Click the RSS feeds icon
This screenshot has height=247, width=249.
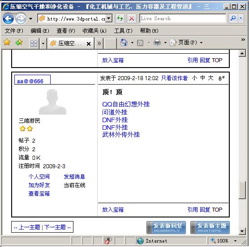(x=140, y=43)
